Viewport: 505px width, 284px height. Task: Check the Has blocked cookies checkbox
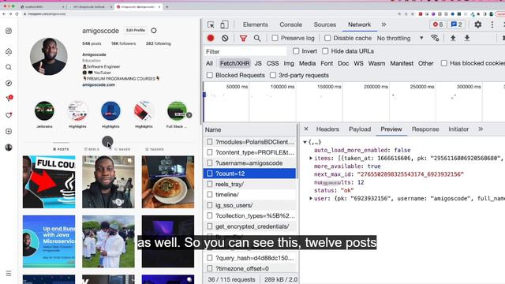coord(443,63)
